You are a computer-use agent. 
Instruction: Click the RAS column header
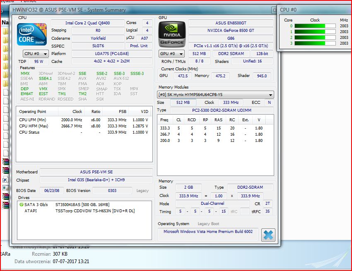tap(218, 120)
